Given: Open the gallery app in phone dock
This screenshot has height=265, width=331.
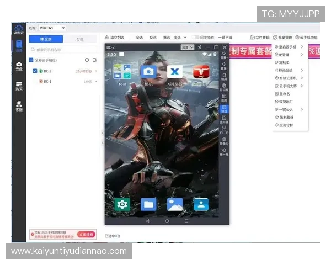Looking at the screenshot, I should click(x=175, y=204).
